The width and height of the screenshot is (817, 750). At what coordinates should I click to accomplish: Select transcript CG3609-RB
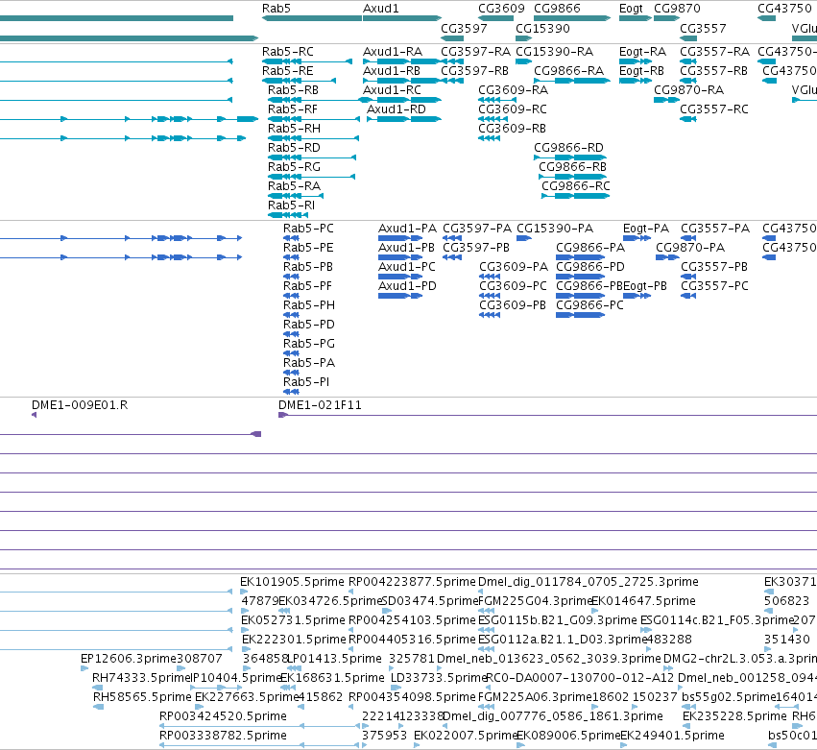[513, 129]
